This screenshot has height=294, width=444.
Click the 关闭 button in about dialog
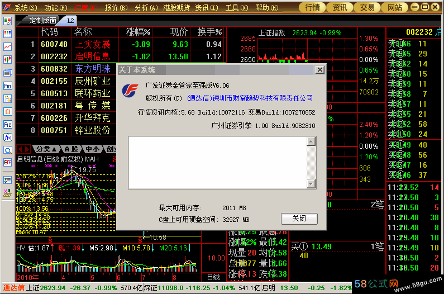click(299, 219)
